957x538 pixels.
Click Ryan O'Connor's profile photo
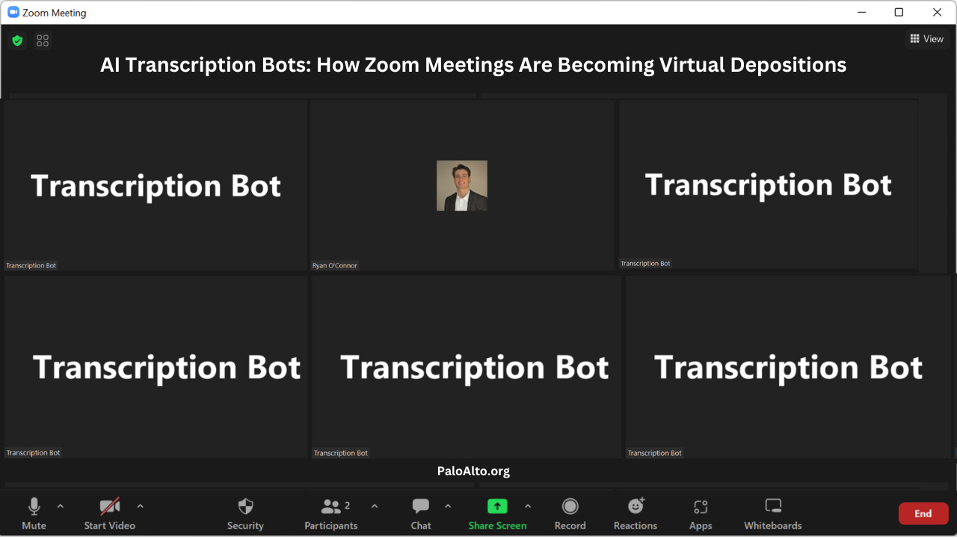(462, 185)
